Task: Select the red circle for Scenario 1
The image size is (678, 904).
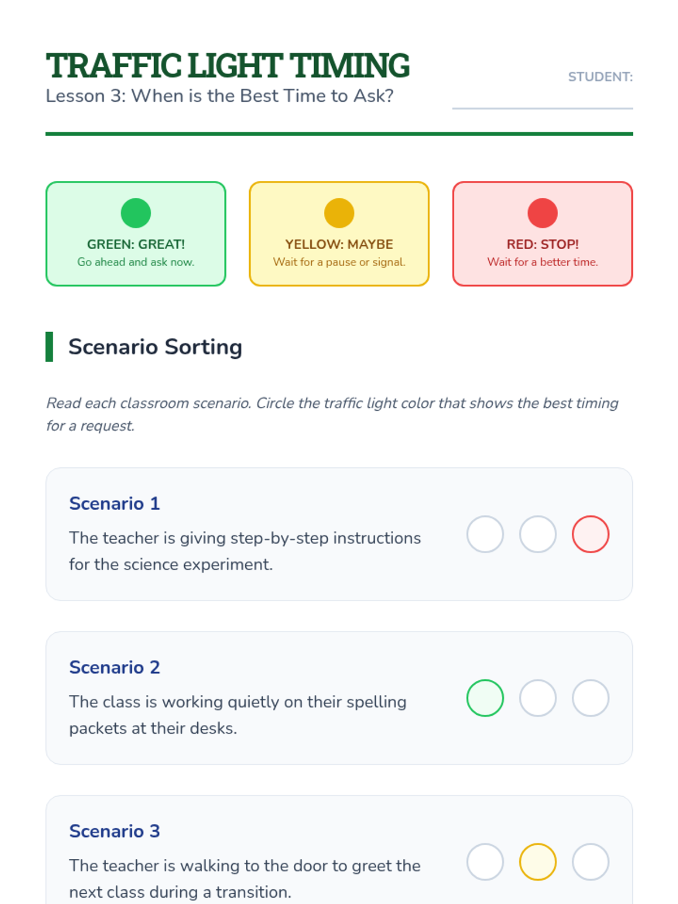Action: pos(590,534)
